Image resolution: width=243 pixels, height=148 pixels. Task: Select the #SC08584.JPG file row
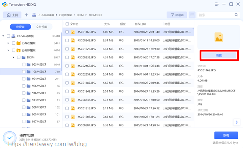pos(128,125)
